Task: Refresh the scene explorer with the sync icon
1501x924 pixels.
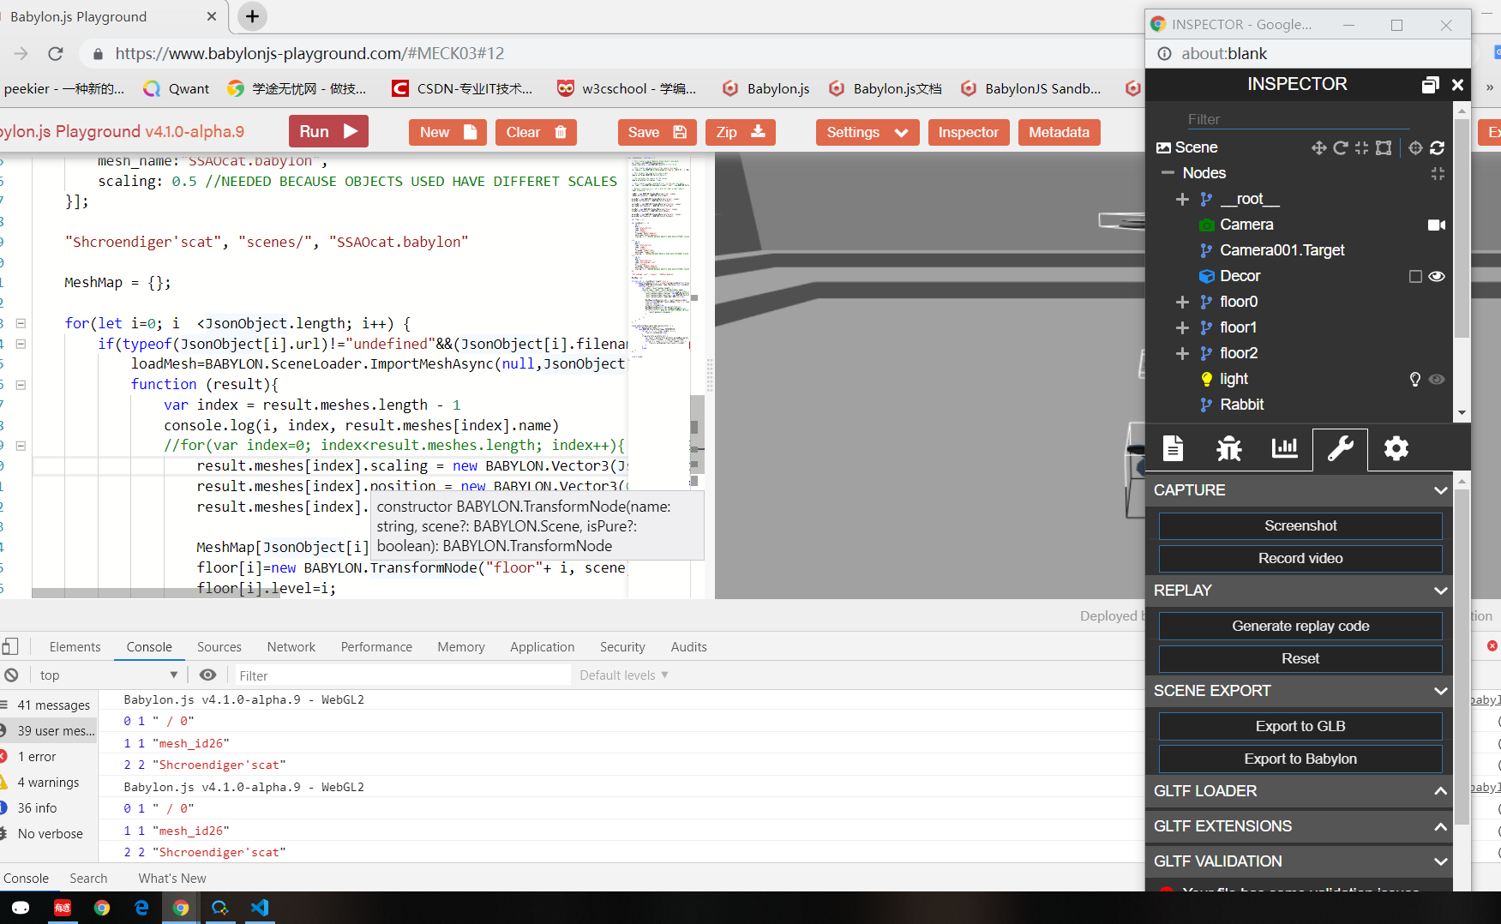Action: (x=1438, y=147)
